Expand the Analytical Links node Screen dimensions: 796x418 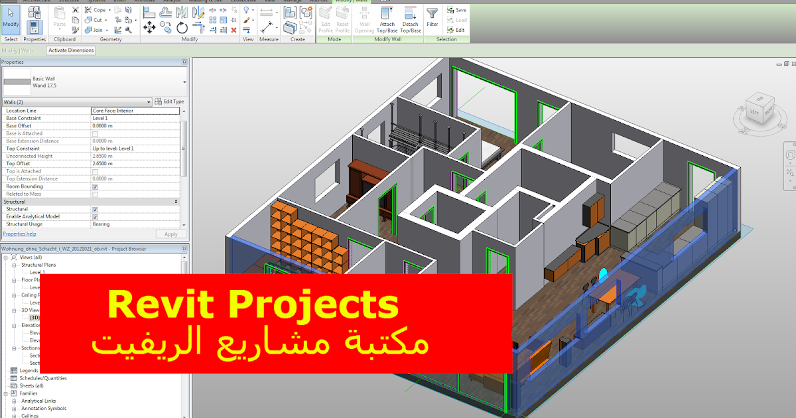pyautogui.click(x=13, y=401)
